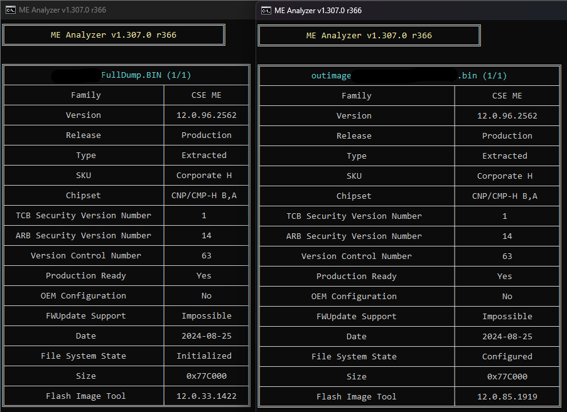Click the TCB value 1 in the outimage table
This screenshot has width=567, height=412.
[x=504, y=216]
